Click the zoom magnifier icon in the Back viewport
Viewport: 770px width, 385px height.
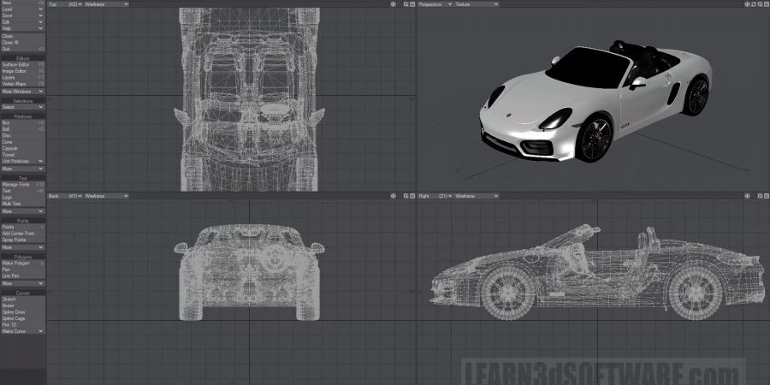[405, 196]
